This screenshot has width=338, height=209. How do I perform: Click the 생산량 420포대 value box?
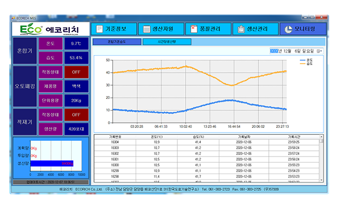76,128
